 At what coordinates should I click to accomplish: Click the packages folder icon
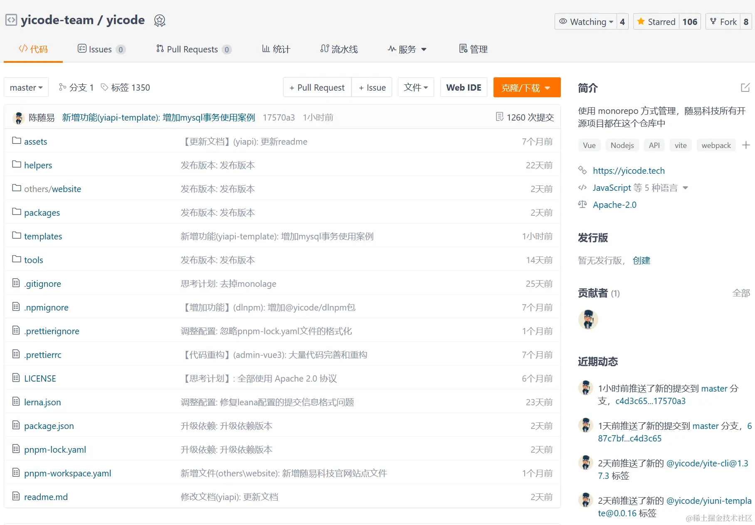(x=17, y=212)
